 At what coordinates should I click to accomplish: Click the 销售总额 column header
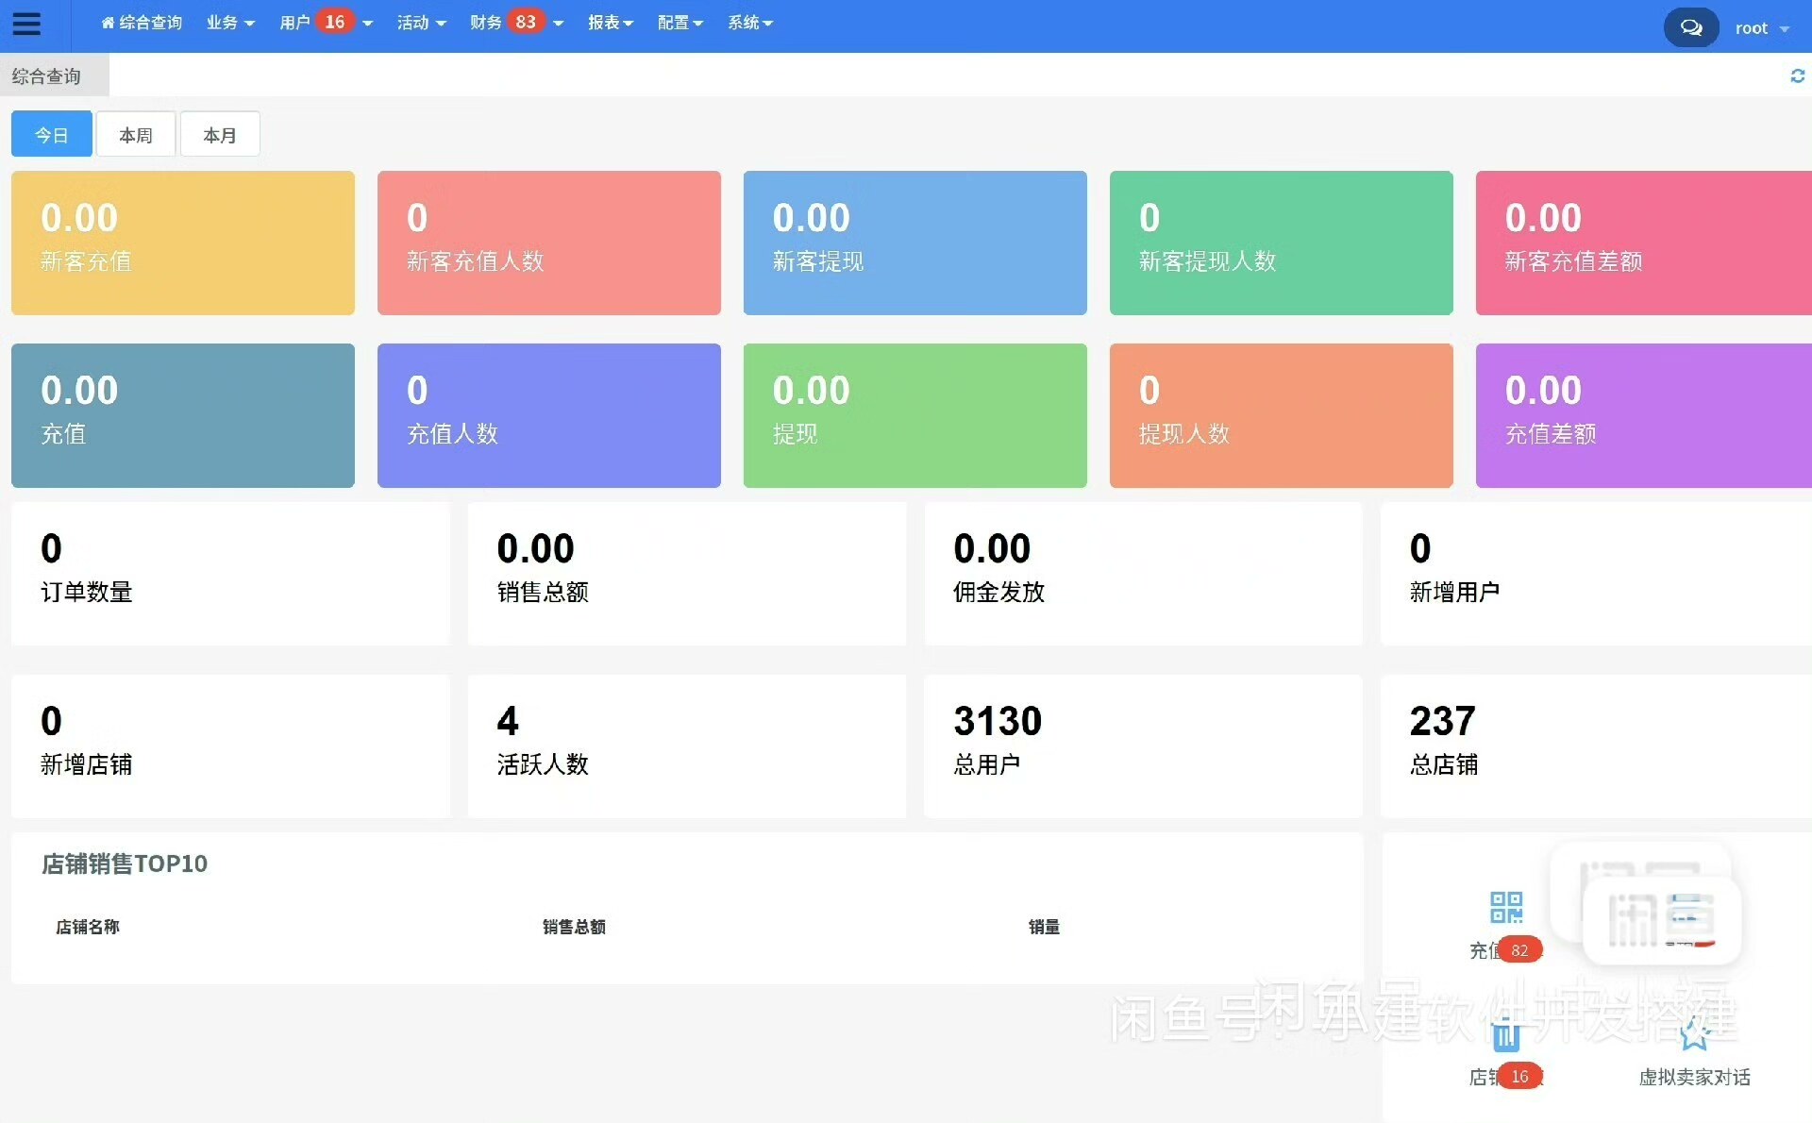coord(574,927)
